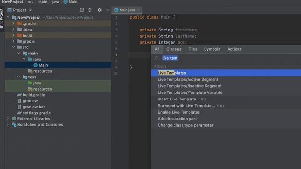Close the Main.java editor tab

[x=138, y=10]
